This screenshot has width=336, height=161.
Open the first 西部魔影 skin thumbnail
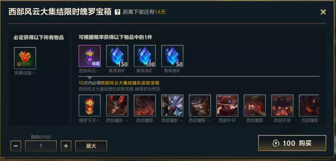[117, 106]
